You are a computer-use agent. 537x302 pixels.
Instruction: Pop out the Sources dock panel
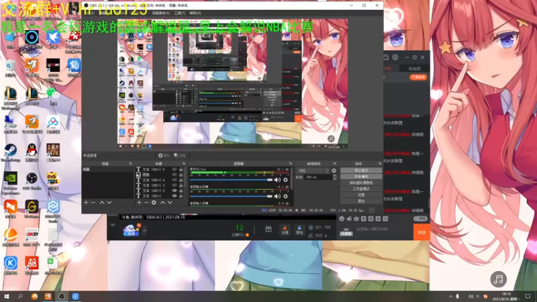[x=184, y=164]
